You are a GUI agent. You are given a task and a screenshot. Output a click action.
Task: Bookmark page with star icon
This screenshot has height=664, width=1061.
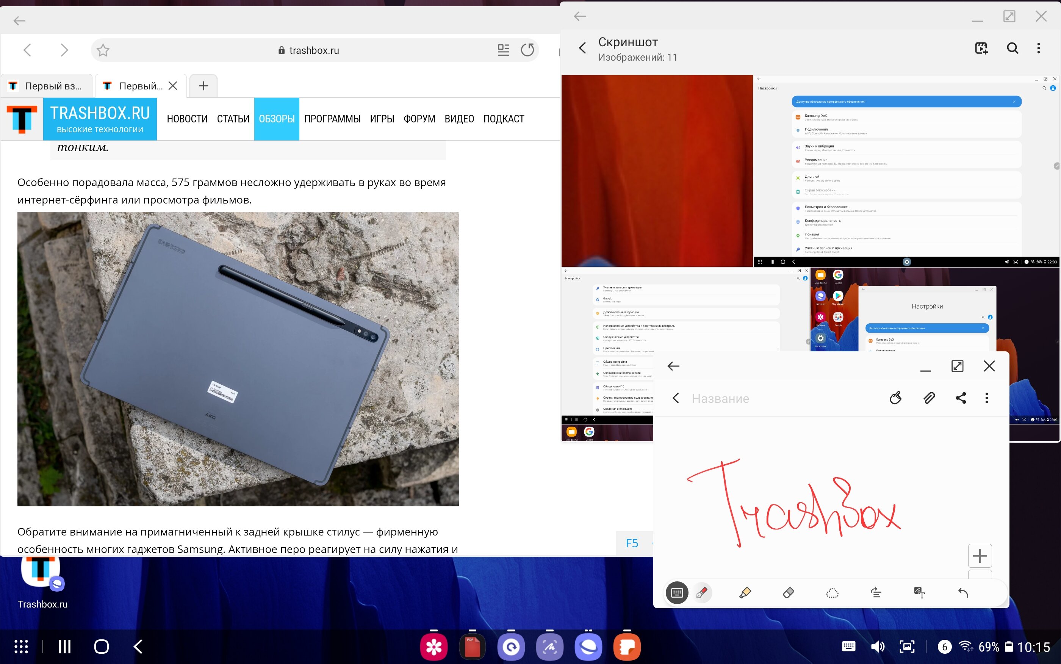click(103, 50)
